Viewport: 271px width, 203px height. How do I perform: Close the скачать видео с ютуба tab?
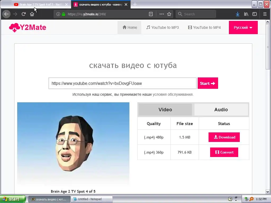126,4
